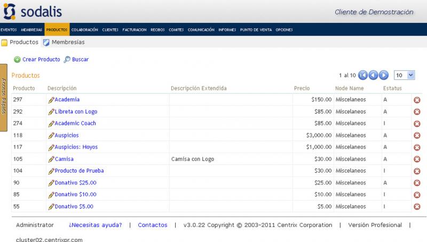The height and width of the screenshot is (242, 427).
Task: Delete the Donativo $5.00 product
Action: [417, 207]
